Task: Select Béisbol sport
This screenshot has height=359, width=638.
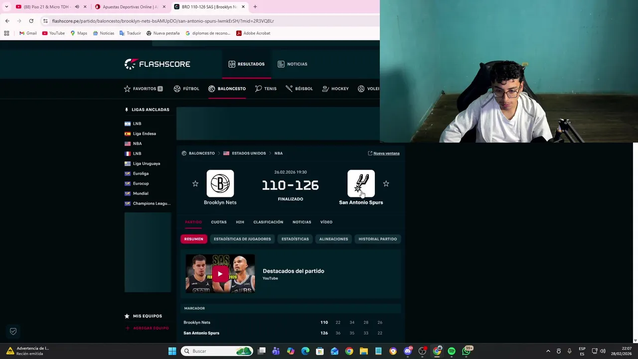Action: coord(299,89)
